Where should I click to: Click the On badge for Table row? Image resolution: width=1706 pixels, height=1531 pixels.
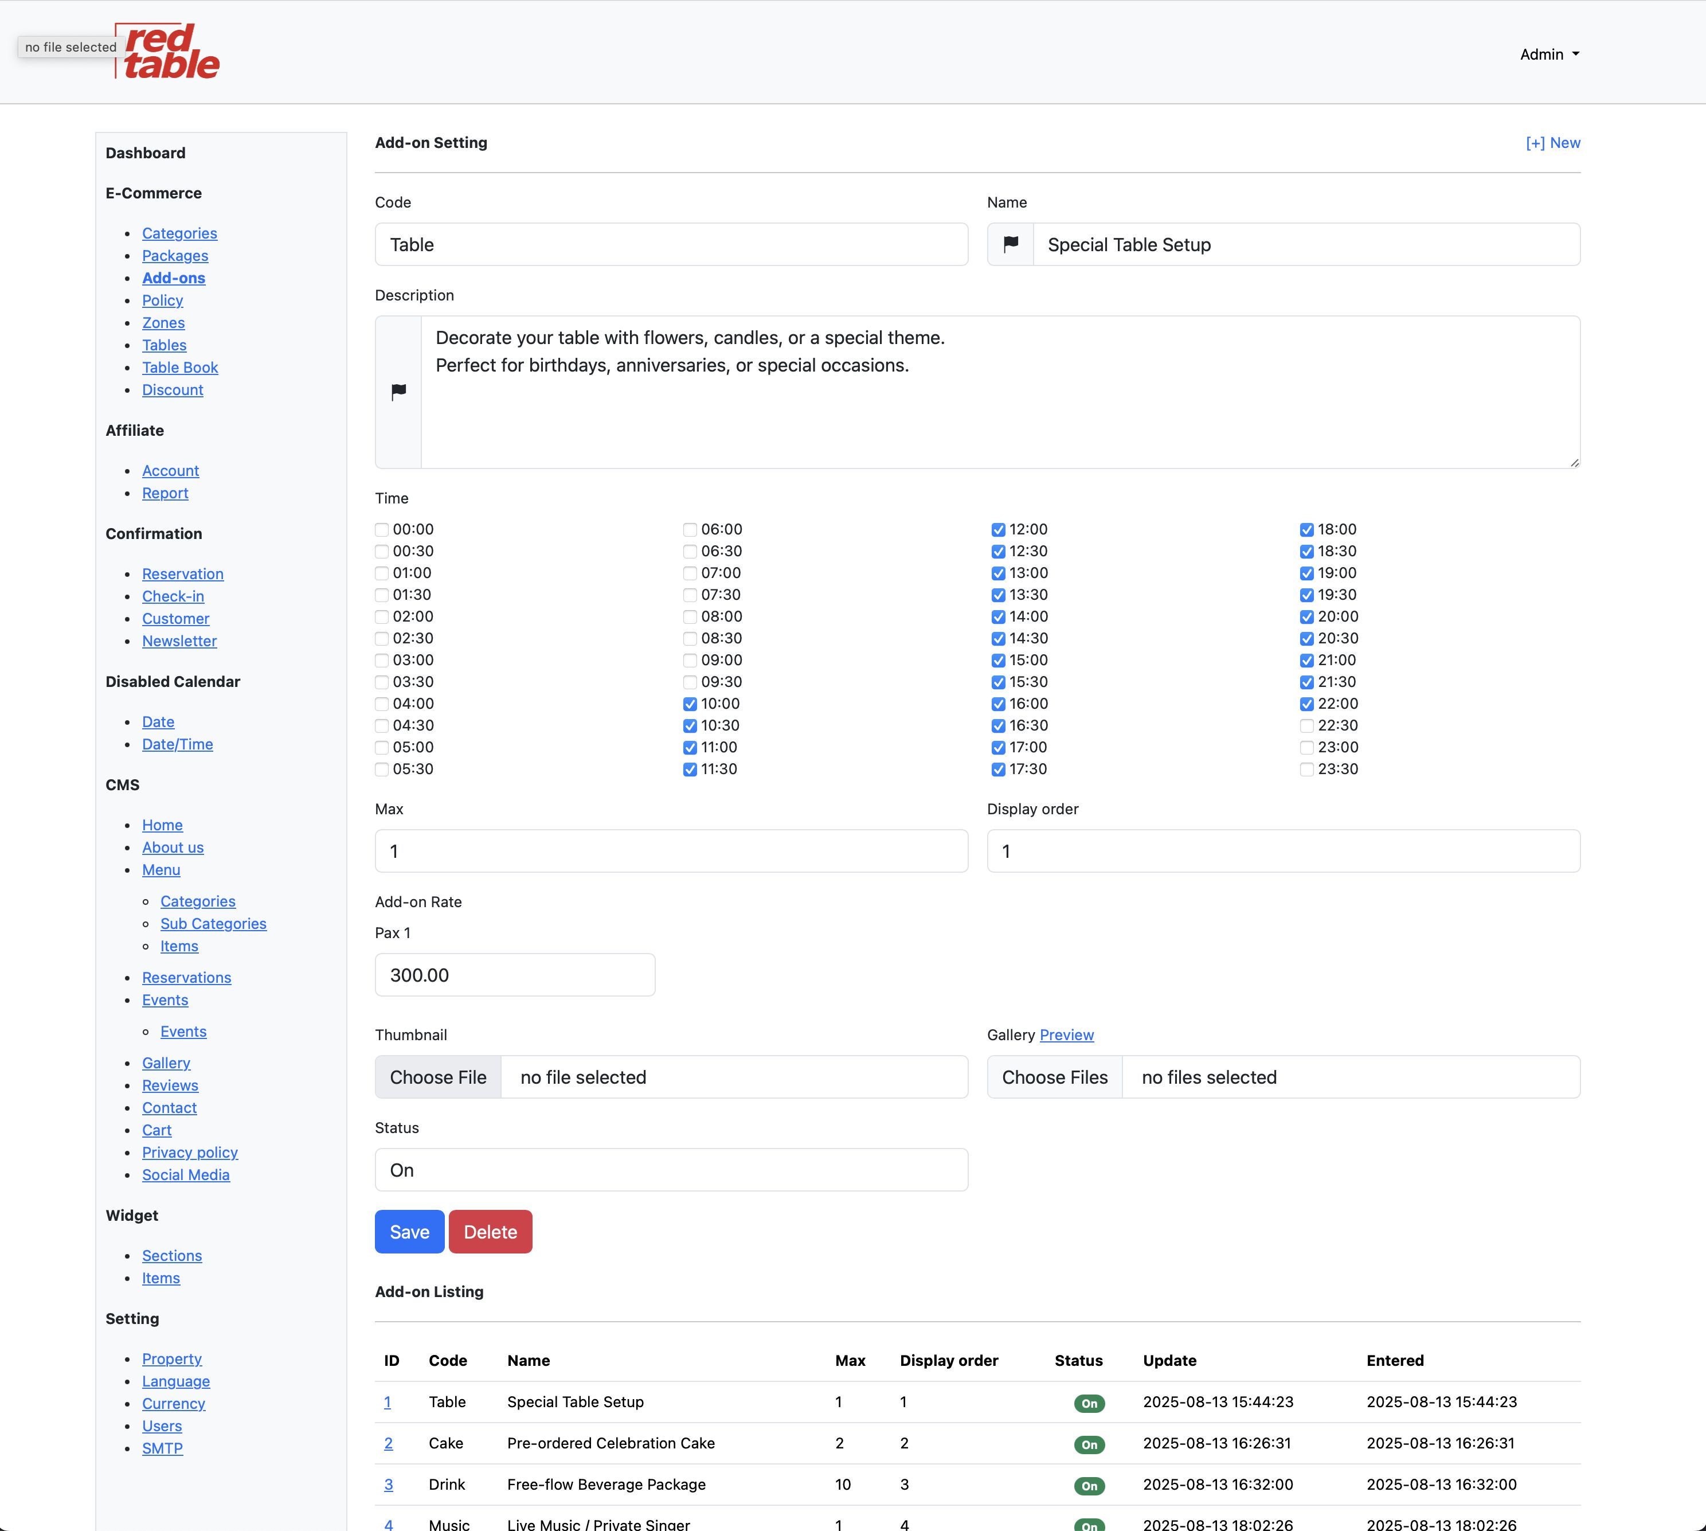(1089, 1403)
